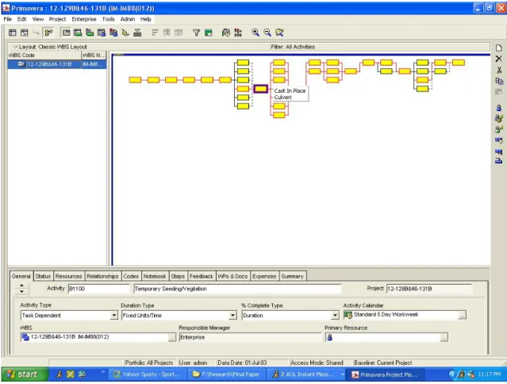Switch to the Summary tab

[x=292, y=276]
